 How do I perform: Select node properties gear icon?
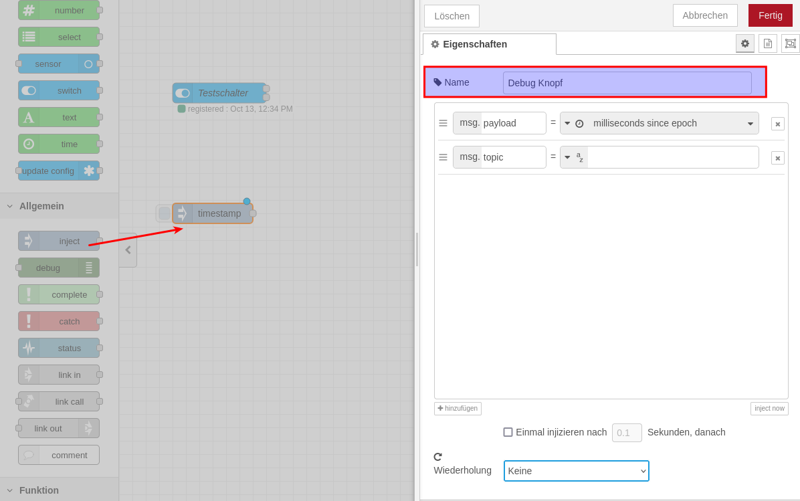744,43
